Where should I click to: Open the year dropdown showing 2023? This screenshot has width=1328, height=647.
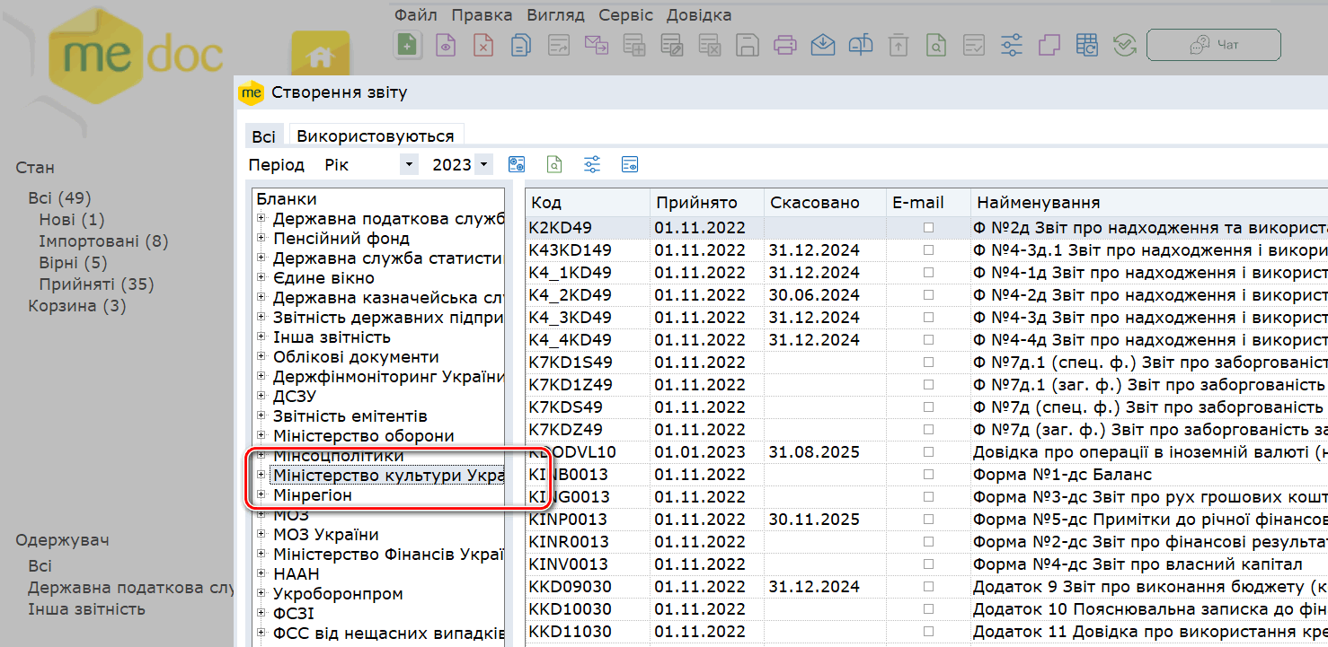coord(483,165)
